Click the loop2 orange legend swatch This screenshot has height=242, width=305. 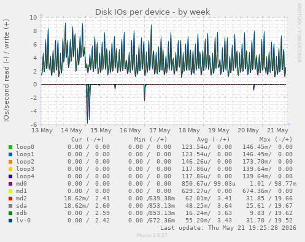tap(10, 162)
